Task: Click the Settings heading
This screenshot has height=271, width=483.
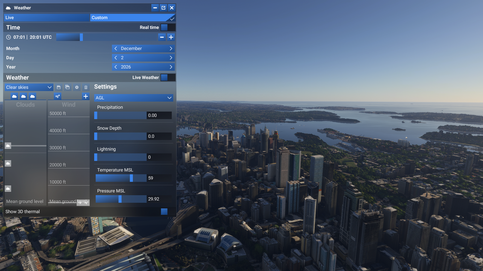Action: tap(105, 87)
